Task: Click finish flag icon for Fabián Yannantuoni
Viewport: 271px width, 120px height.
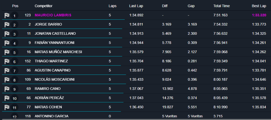Action: pos(7,43)
